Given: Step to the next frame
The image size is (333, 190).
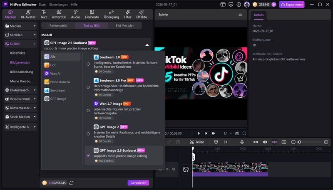Looking at the screenshot, I should pyautogui.click(x=206, y=133).
